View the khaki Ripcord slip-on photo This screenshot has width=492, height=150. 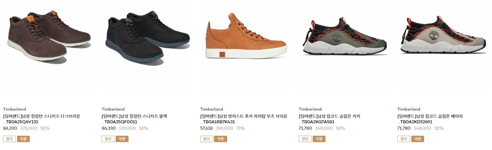click(x=345, y=46)
